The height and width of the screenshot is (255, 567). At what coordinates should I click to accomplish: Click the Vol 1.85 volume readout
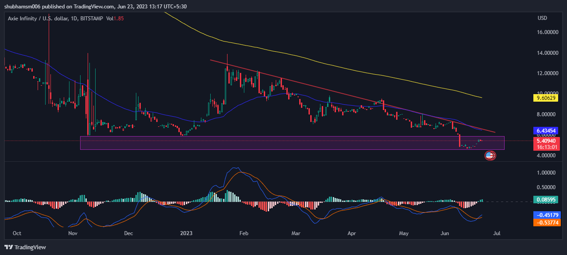coord(115,19)
